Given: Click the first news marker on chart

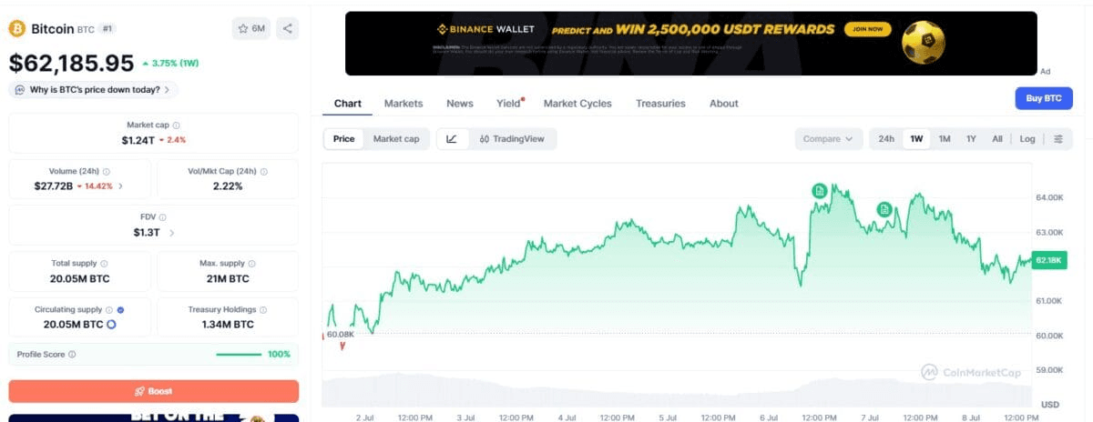Looking at the screenshot, I should pyautogui.click(x=820, y=190).
